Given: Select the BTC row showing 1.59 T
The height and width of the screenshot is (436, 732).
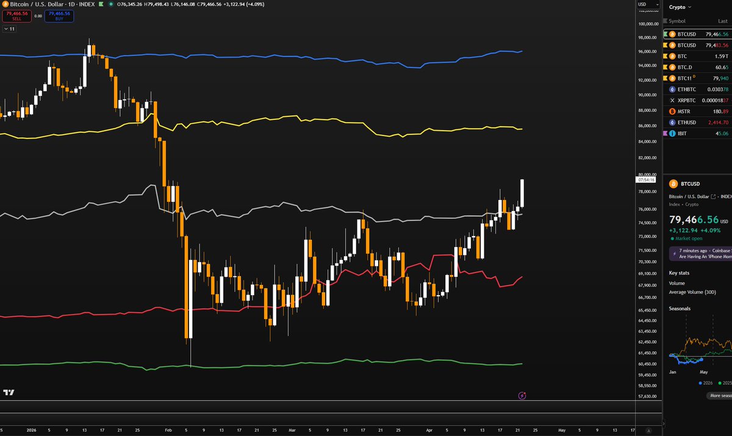Looking at the screenshot, I should [x=697, y=56].
